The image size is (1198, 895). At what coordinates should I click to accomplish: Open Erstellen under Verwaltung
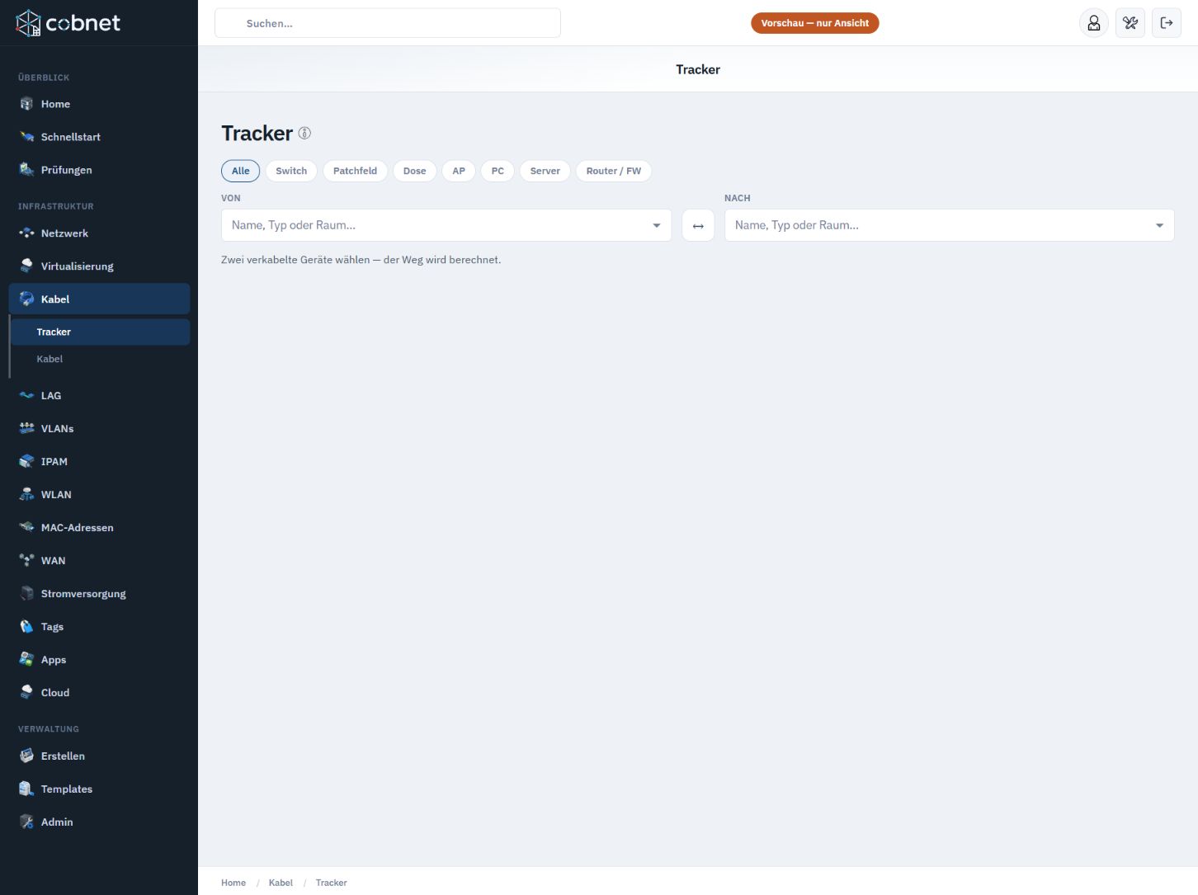(x=99, y=756)
